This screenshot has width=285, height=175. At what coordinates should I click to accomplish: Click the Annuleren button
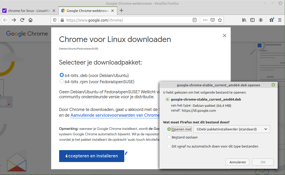click(x=238, y=162)
